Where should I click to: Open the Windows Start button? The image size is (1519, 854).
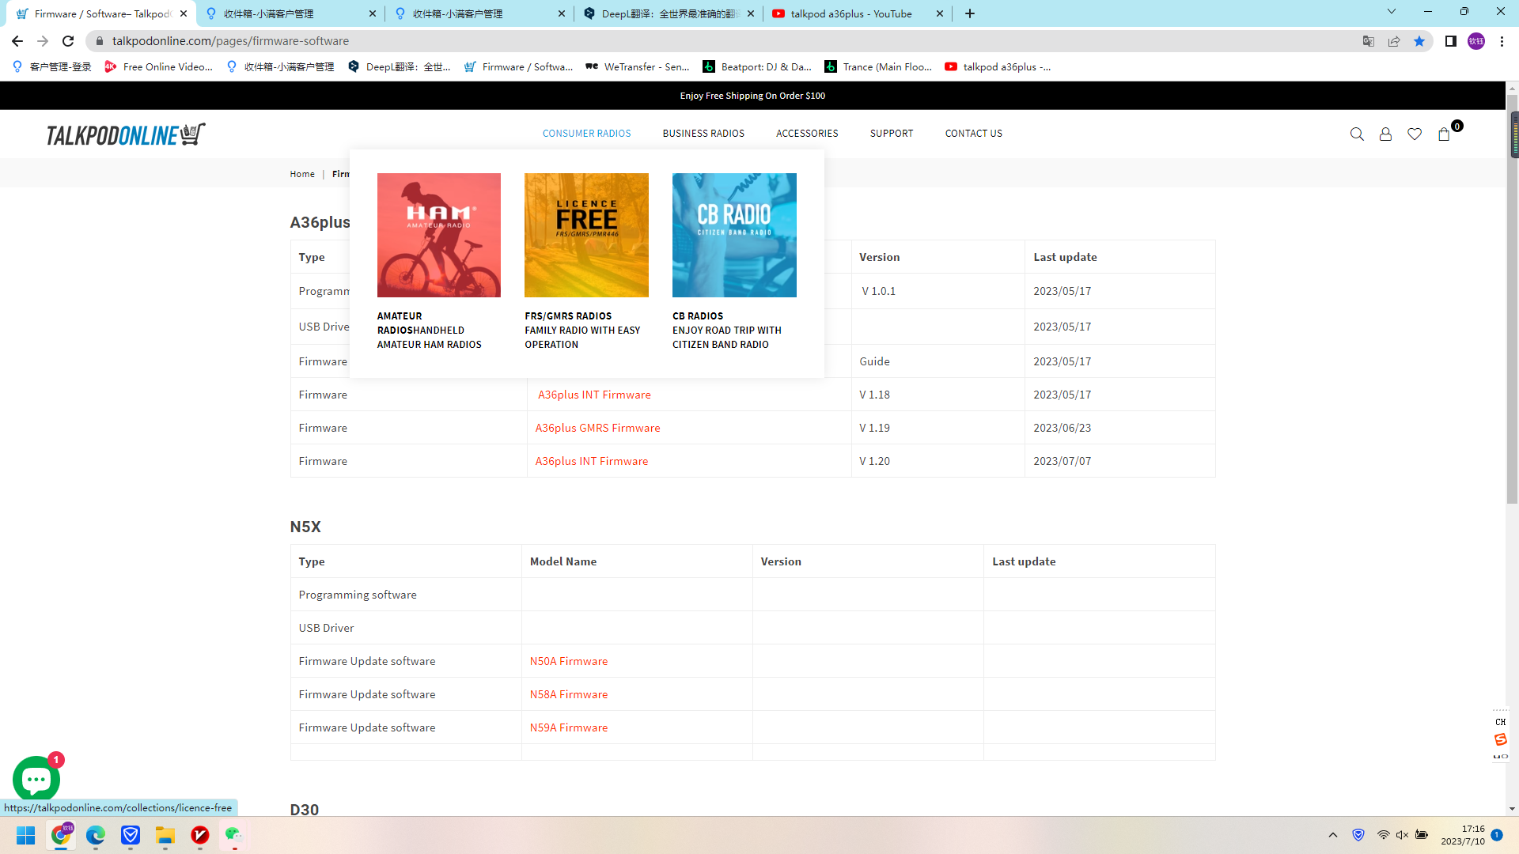tap(26, 835)
